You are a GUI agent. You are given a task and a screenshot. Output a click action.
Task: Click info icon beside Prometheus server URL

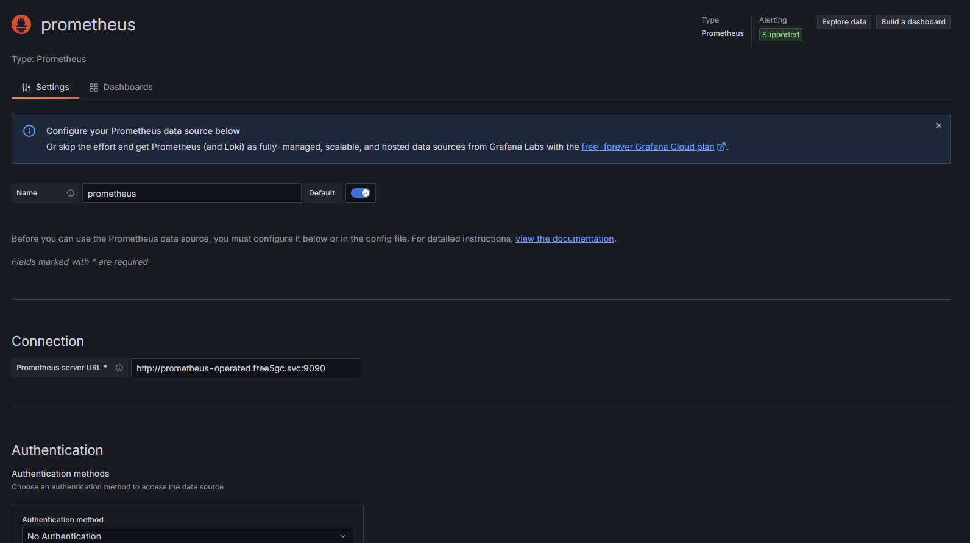[119, 368]
